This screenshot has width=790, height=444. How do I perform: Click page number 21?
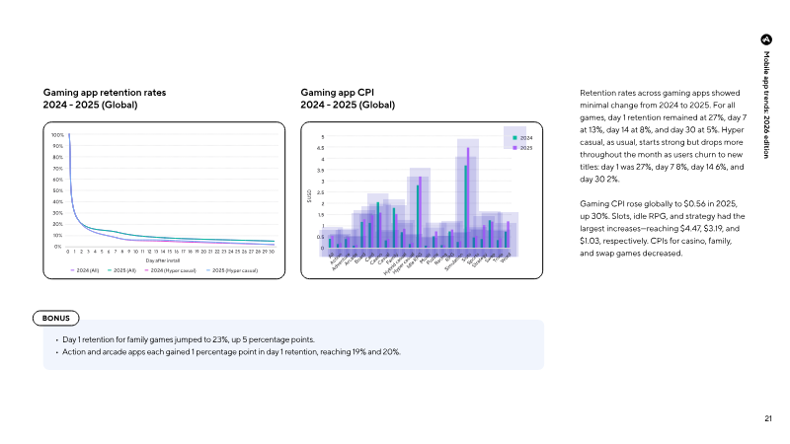pos(767,419)
